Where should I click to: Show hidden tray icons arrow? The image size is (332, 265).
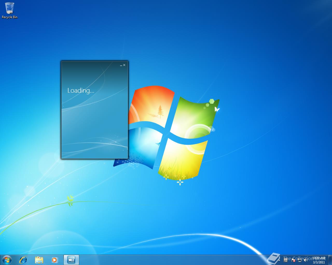(x=279, y=260)
